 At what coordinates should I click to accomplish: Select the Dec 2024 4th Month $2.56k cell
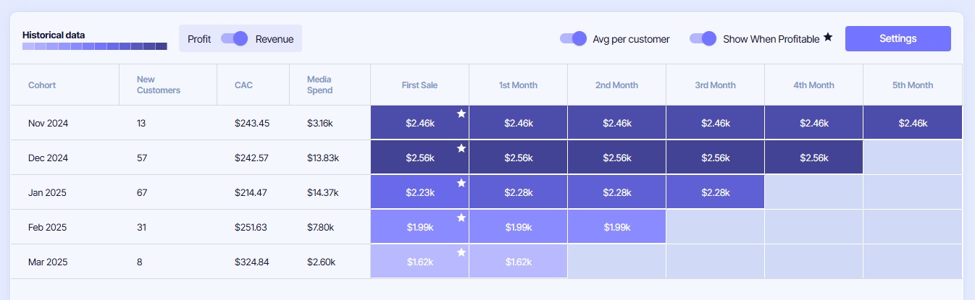pyautogui.click(x=814, y=158)
